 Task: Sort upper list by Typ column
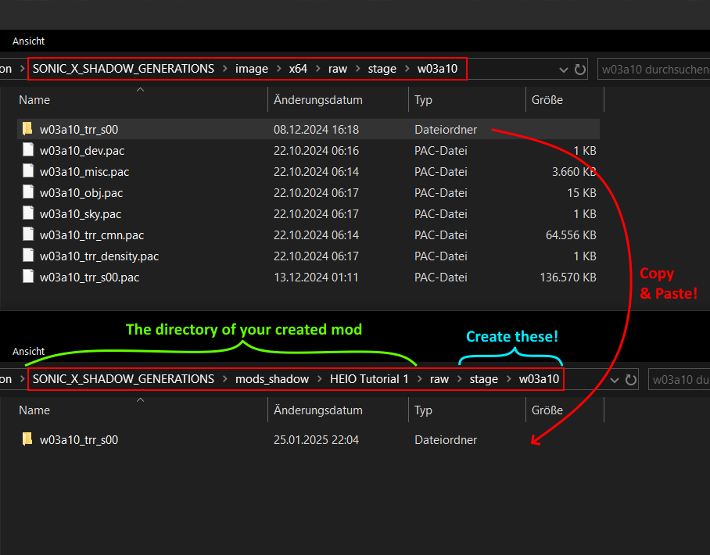point(423,100)
